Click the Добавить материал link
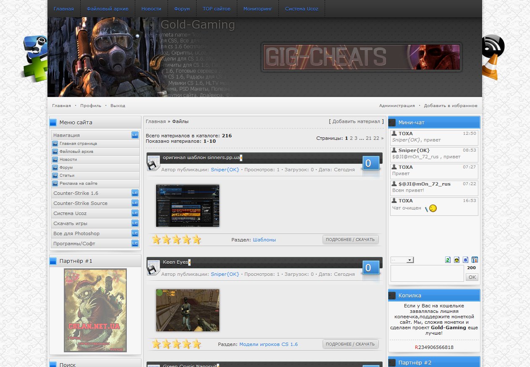 (x=356, y=121)
